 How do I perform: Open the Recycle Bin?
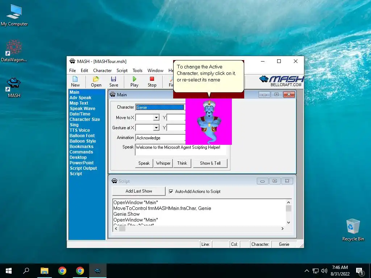pos(353,230)
